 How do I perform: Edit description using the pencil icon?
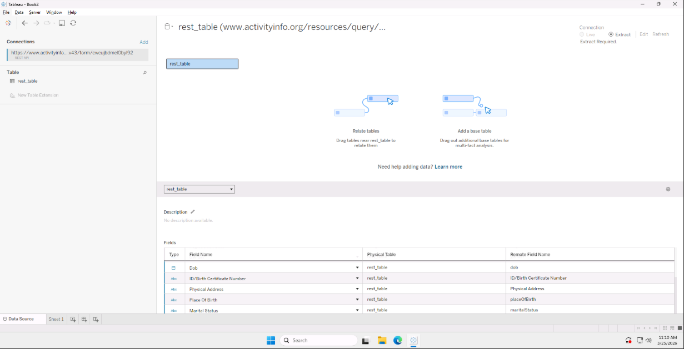click(193, 212)
